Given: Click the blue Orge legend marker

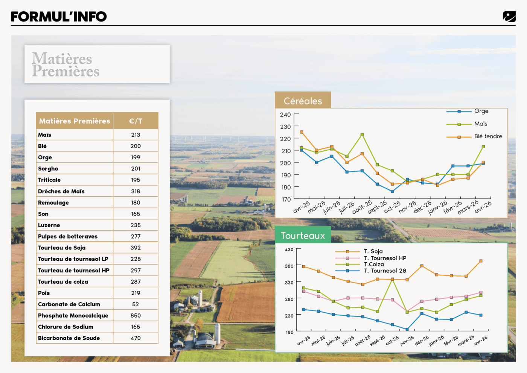Looking at the screenshot, I should [459, 112].
